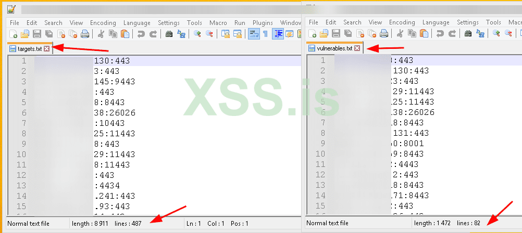This screenshot has width=522, height=233.
Task: Click Redo arrow in targets.txt window
Action: pyautogui.click(x=153, y=34)
